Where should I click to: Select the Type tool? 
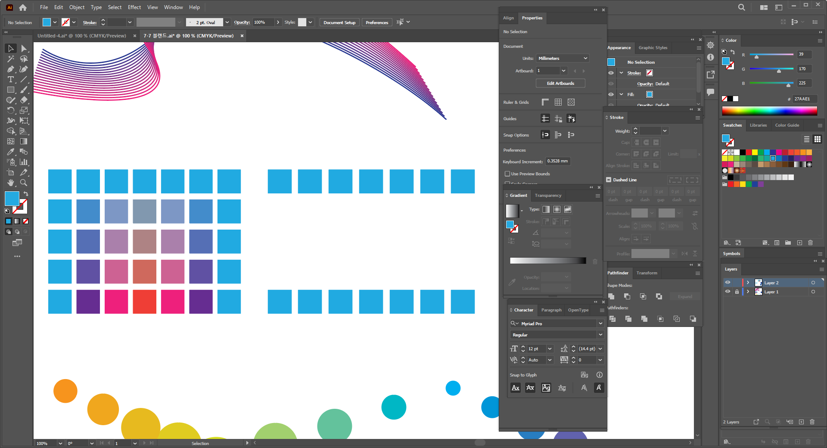(11, 80)
